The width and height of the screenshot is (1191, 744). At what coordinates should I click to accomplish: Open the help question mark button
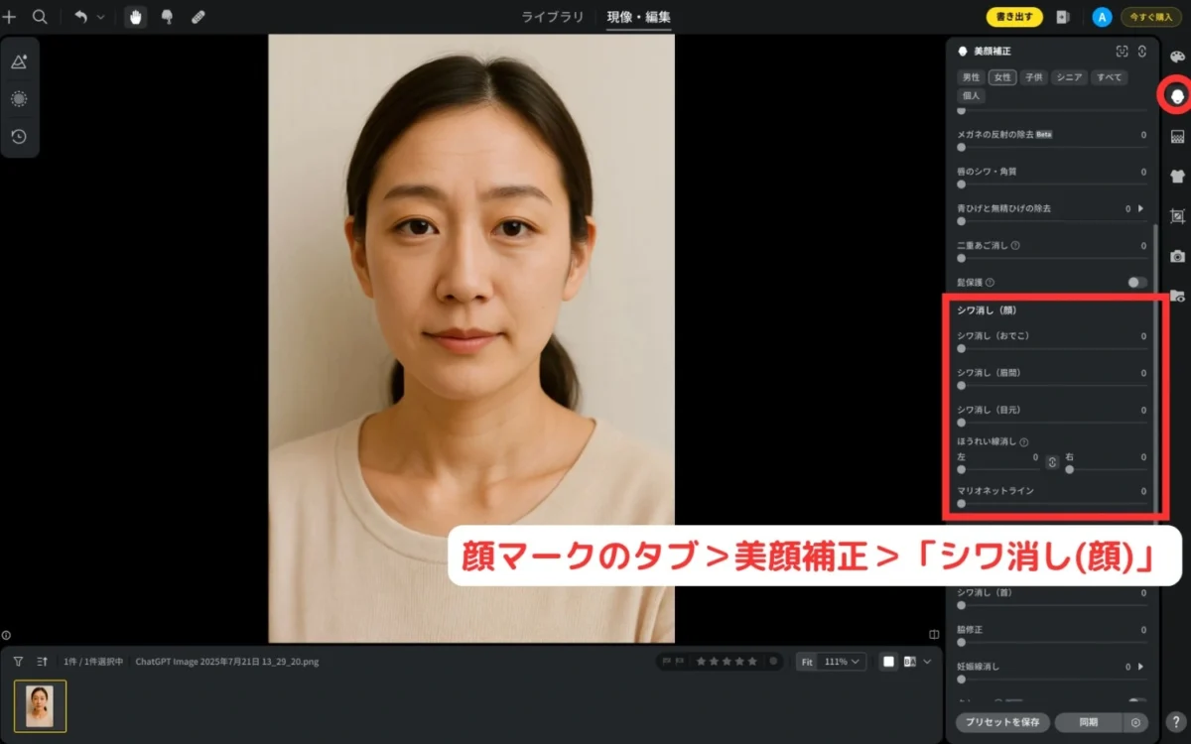(x=1176, y=722)
